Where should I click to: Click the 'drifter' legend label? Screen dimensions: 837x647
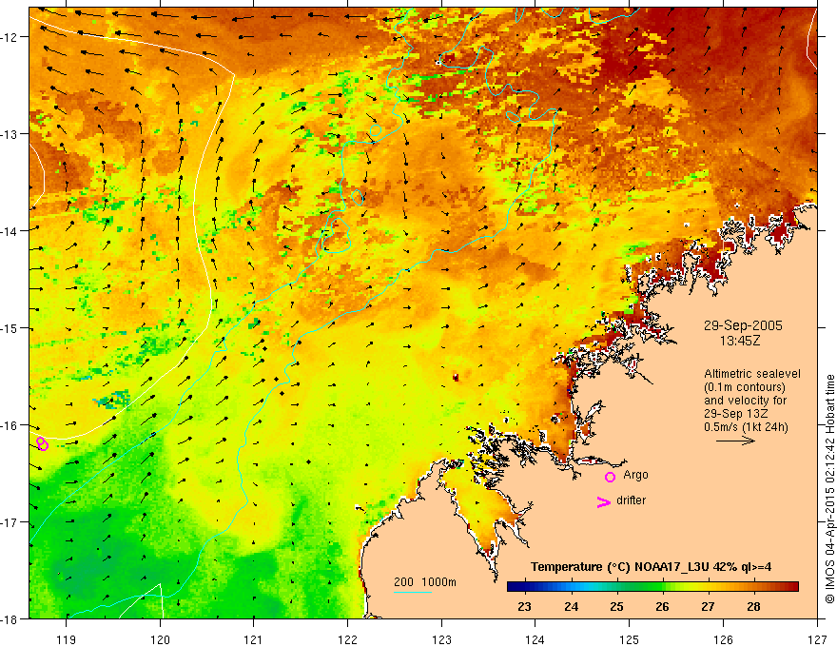(x=631, y=500)
